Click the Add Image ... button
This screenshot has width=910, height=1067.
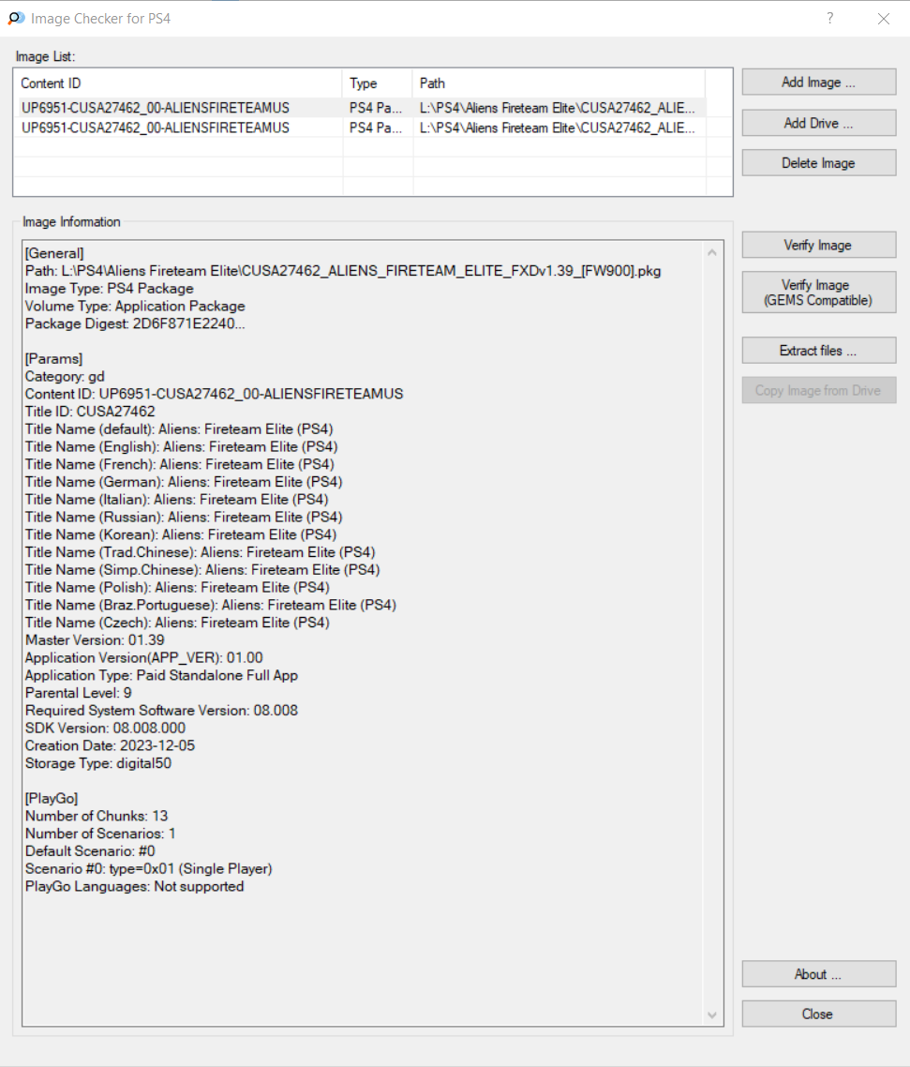point(819,83)
